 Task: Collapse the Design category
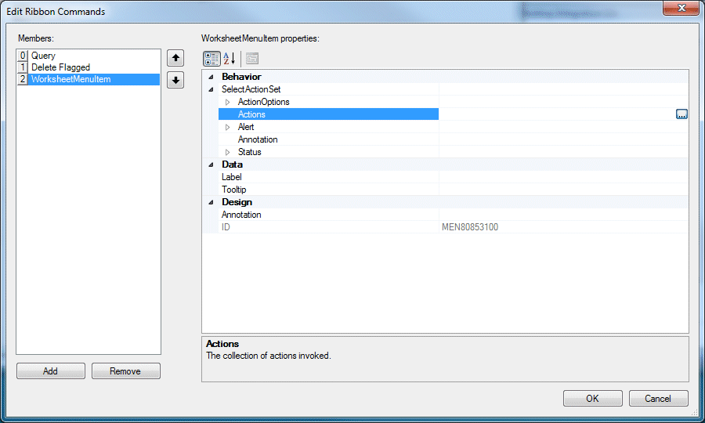[211, 202]
